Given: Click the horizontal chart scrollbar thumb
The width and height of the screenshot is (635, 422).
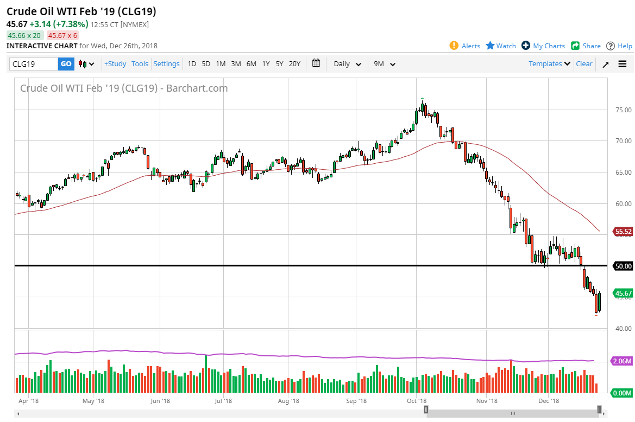Looking at the screenshot, I should point(512,413).
